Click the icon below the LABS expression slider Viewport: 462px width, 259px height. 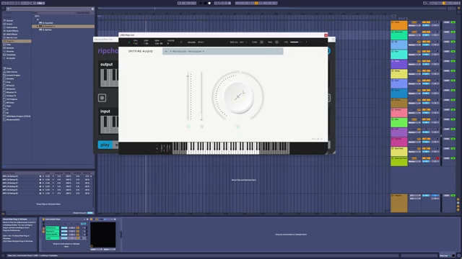coord(188,127)
